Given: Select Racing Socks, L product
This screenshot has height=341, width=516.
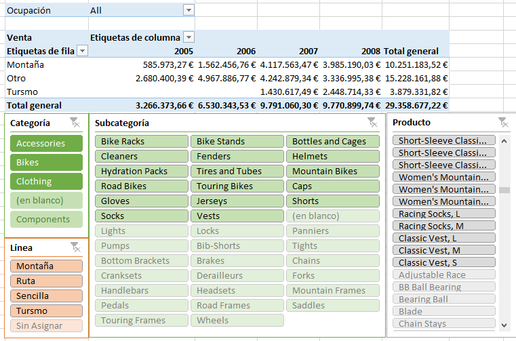Looking at the screenshot, I should click(444, 214).
